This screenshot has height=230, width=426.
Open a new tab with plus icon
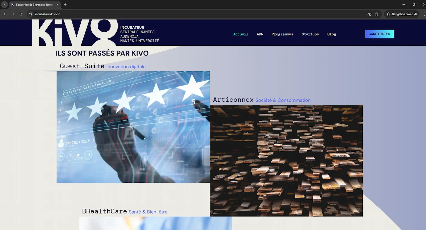[65, 5]
